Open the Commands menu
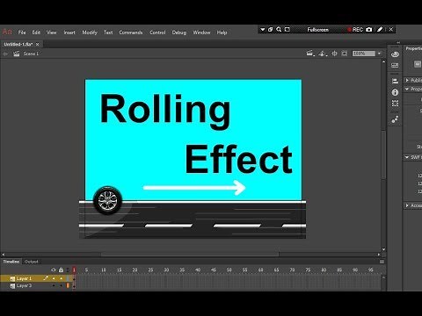422x316 pixels. click(x=131, y=32)
